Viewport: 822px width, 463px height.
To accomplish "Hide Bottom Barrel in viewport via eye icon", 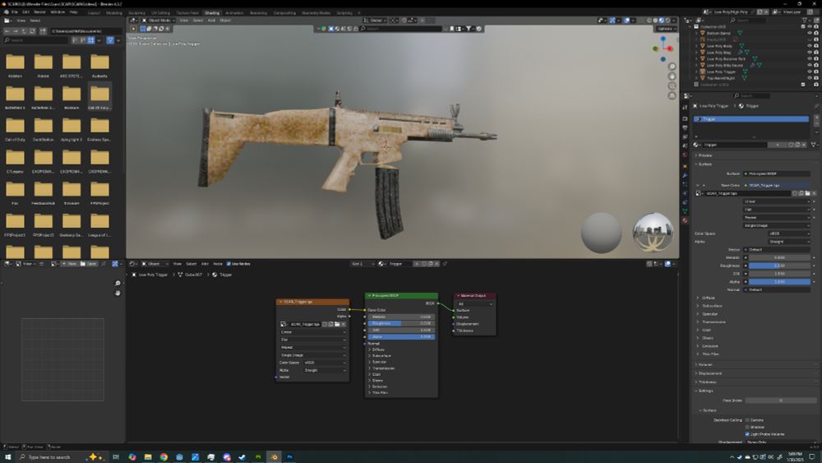I will (x=810, y=33).
